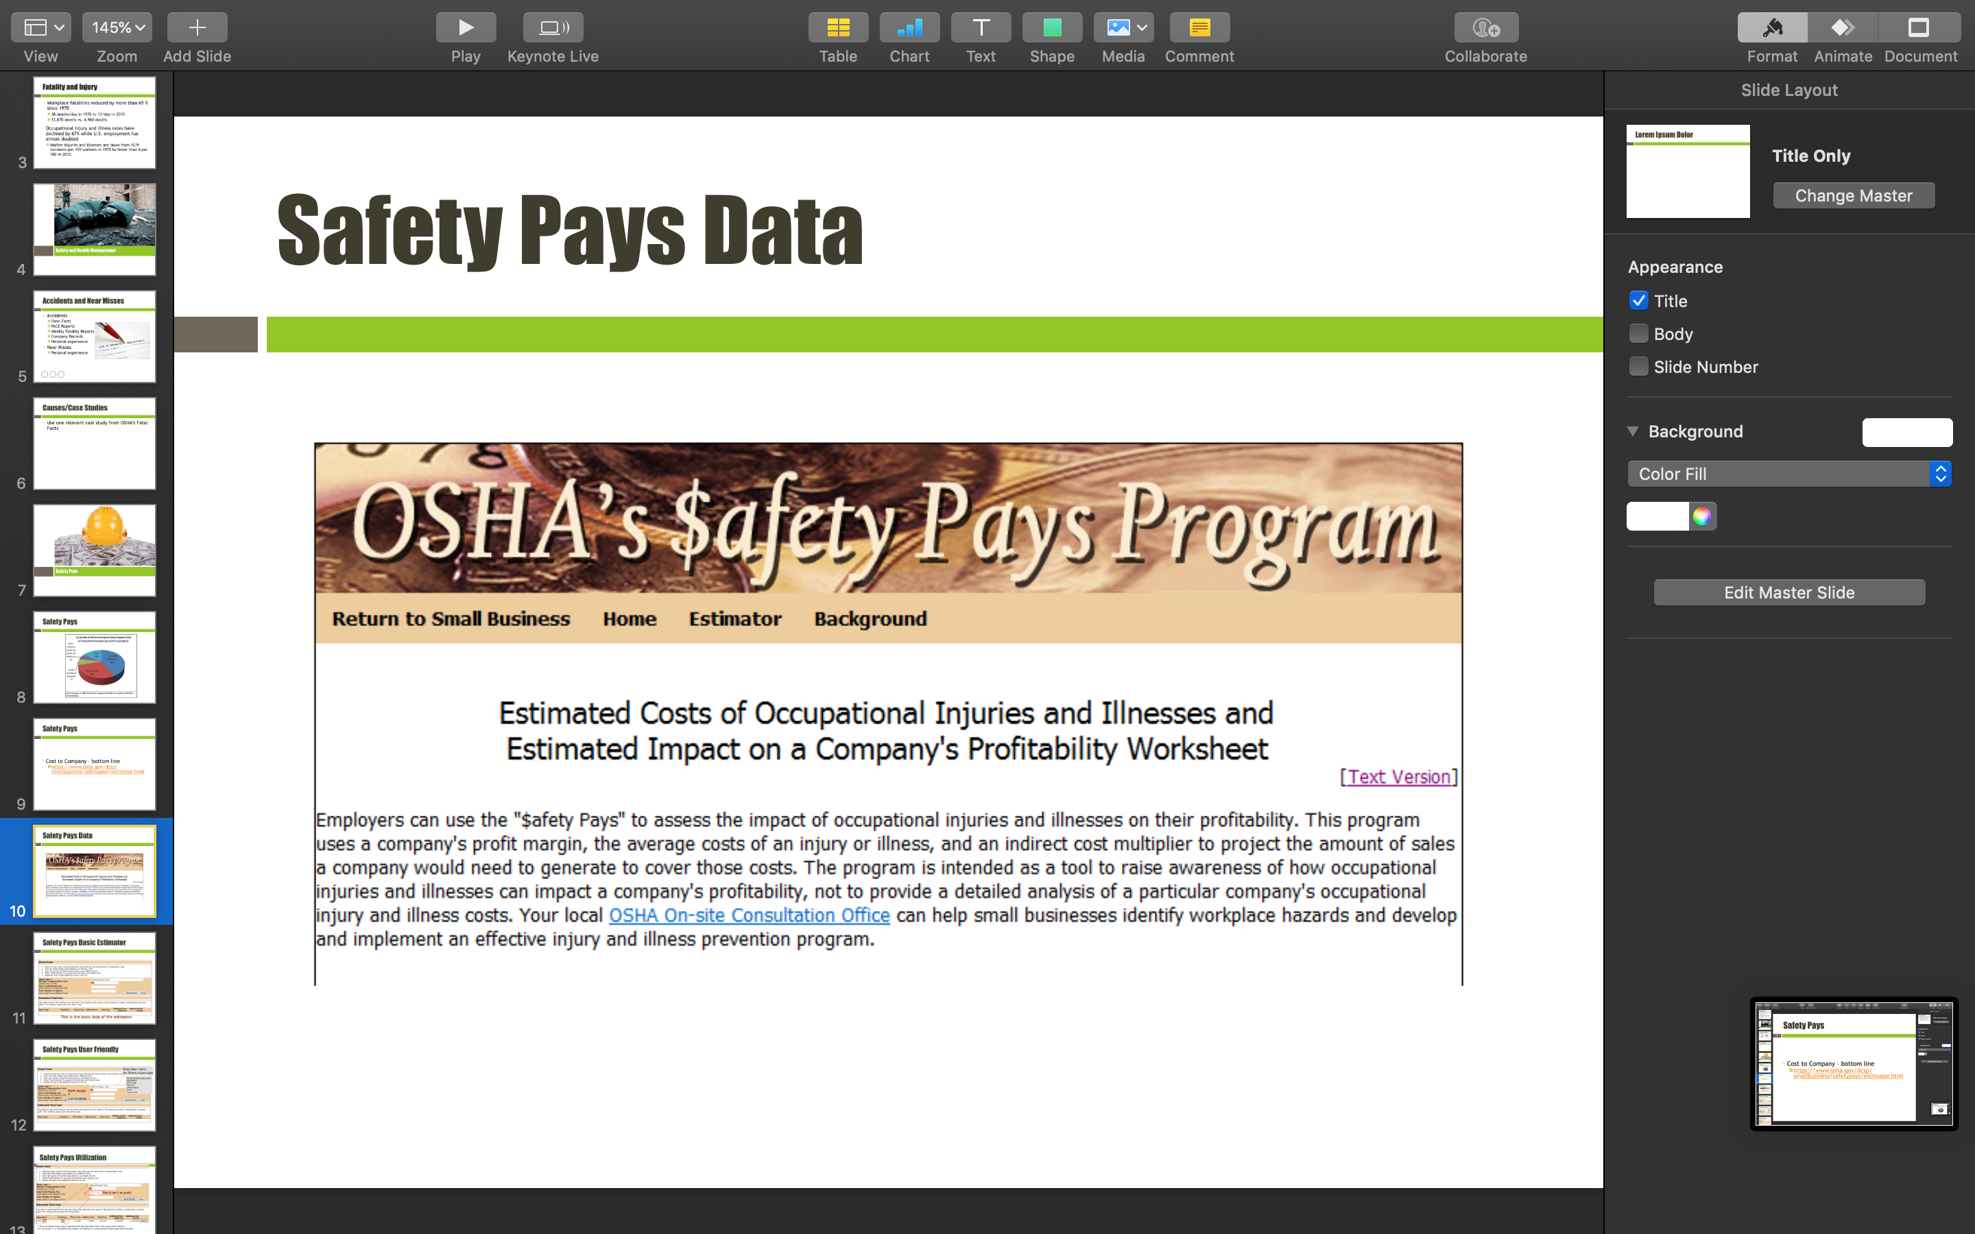This screenshot has height=1234, width=1975.
Task: Select slide 10 Safety Pays Data thumbnail
Action: [x=95, y=871]
